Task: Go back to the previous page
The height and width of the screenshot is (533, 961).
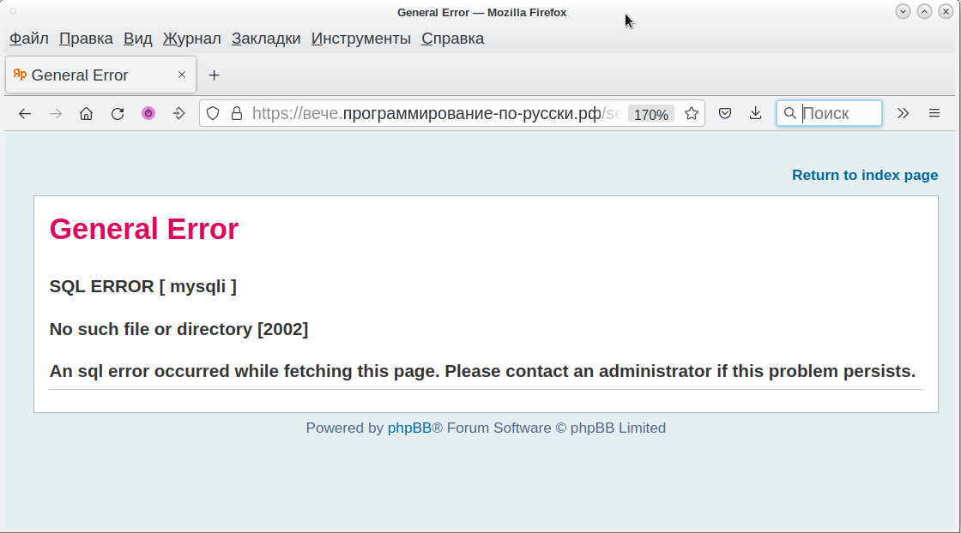Action: (25, 113)
